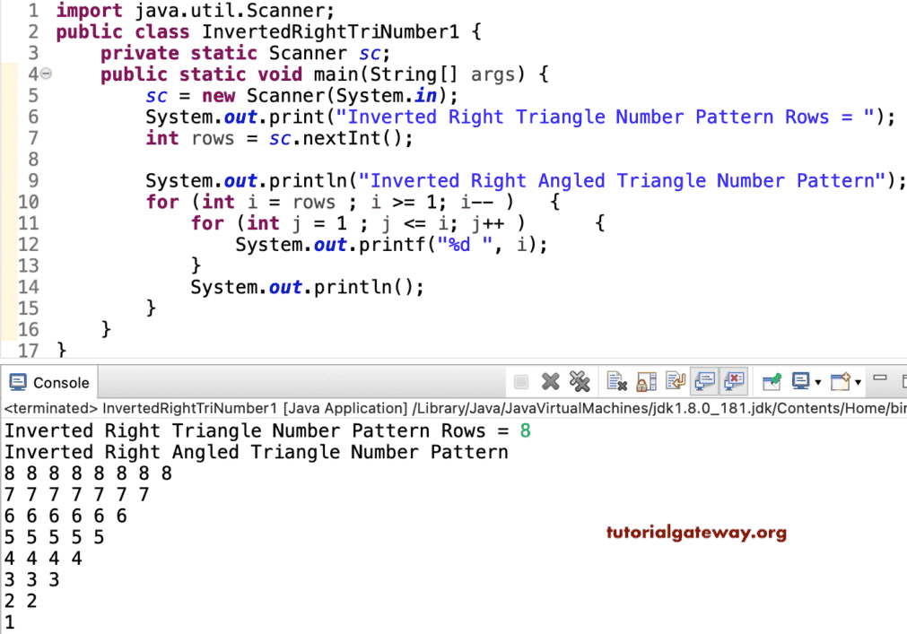
Task: Toggle Word Wrap in the console
Action: [675, 381]
